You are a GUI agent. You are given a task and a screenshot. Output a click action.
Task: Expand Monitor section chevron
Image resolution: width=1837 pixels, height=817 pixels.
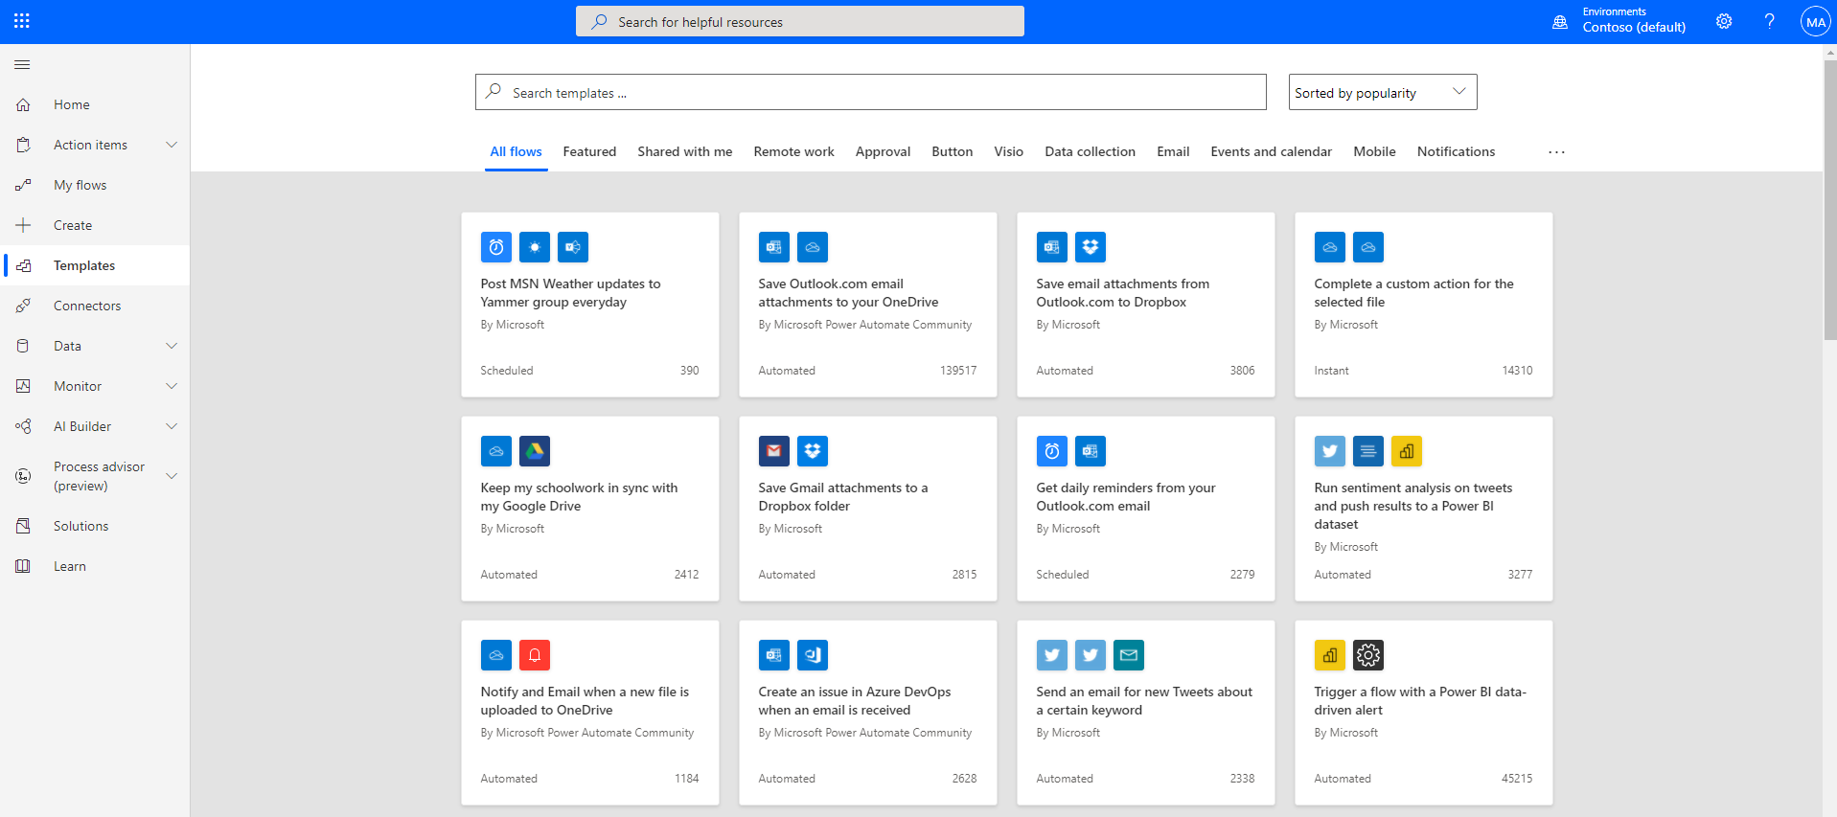(x=172, y=386)
